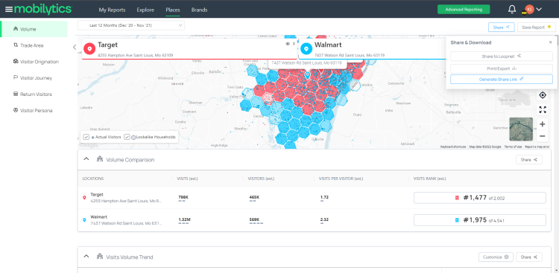This screenshot has width=559, height=273.
Task: Open the Brands menu item
Action: [199, 10]
